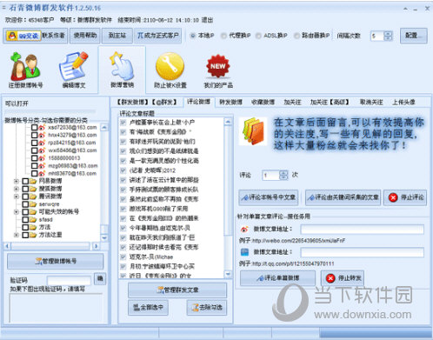Click the folder icon of sfasd

(x=33, y=219)
